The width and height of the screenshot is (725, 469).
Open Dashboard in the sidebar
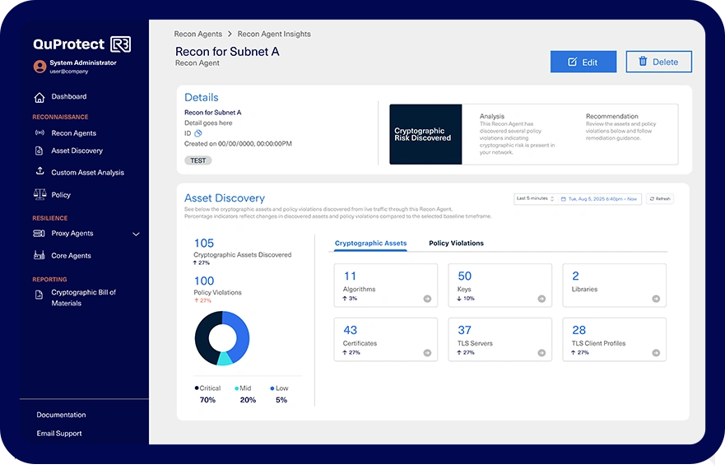(x=69, y=96)
